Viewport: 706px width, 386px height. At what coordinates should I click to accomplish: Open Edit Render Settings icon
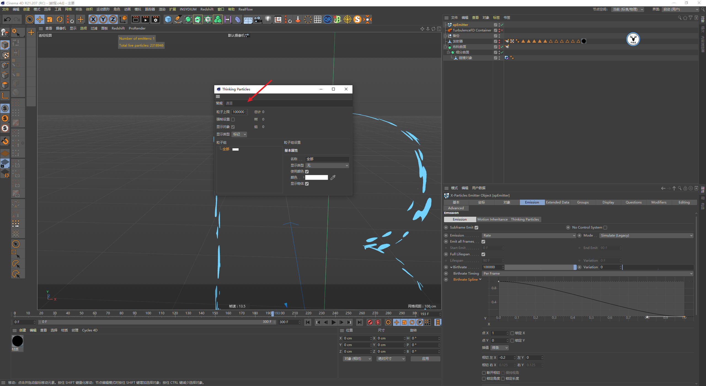(x=156, y=19)
